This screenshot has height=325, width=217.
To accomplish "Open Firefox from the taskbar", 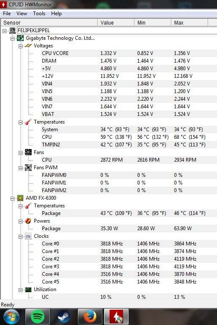I will [x=90, y=317].
